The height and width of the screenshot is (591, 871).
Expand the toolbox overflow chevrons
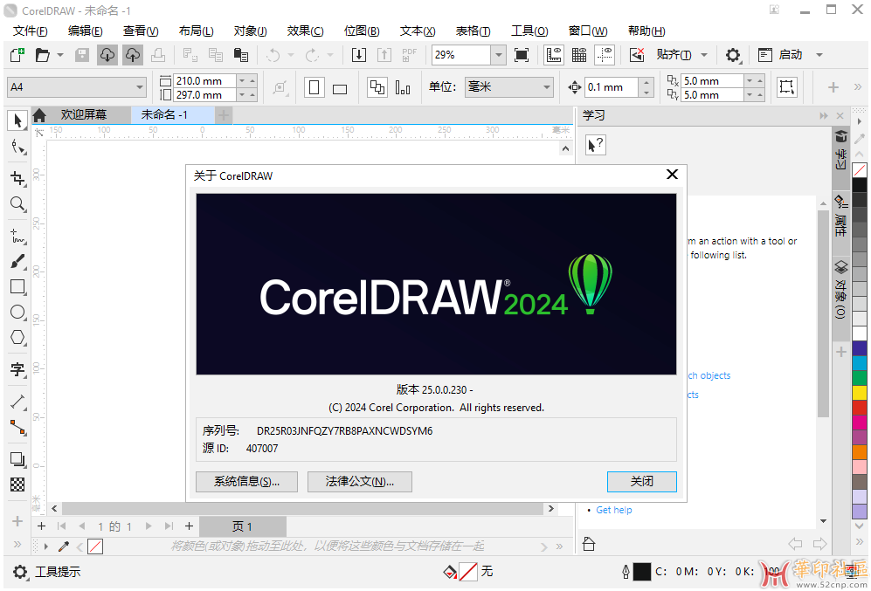pyautogui.click(x=17, y=545)
